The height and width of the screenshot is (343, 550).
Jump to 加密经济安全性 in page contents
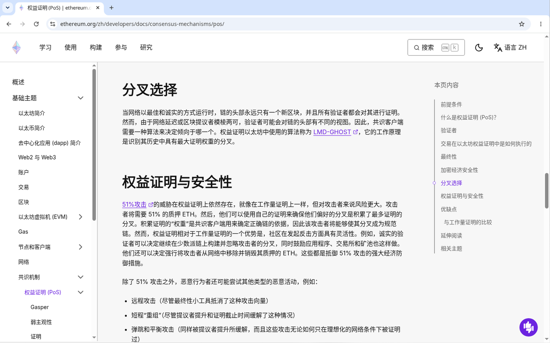point(459,170)
